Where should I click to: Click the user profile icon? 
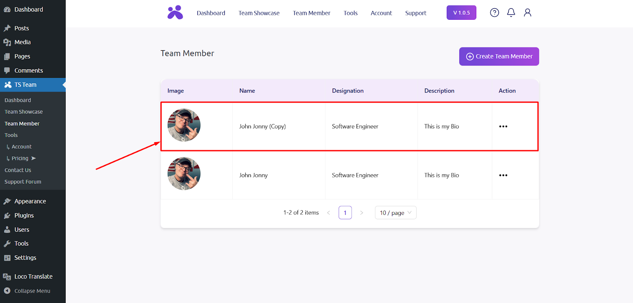tap(527, 13)
